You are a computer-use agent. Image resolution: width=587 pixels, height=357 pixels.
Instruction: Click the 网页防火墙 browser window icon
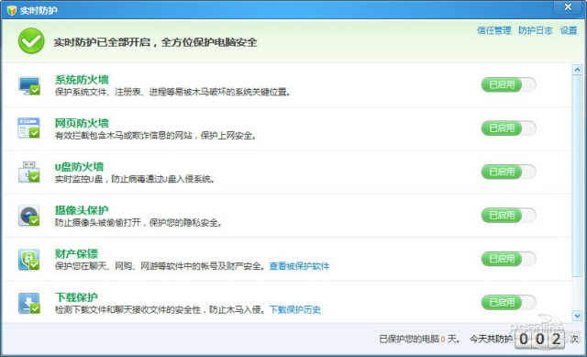28,128
